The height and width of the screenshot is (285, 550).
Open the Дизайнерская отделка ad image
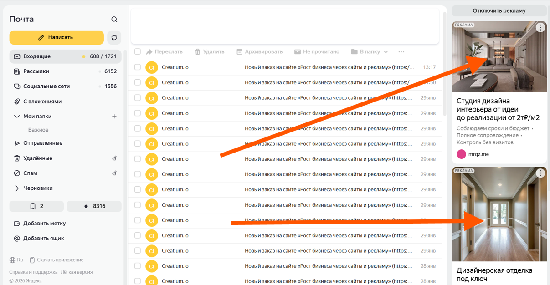point(499,214)
